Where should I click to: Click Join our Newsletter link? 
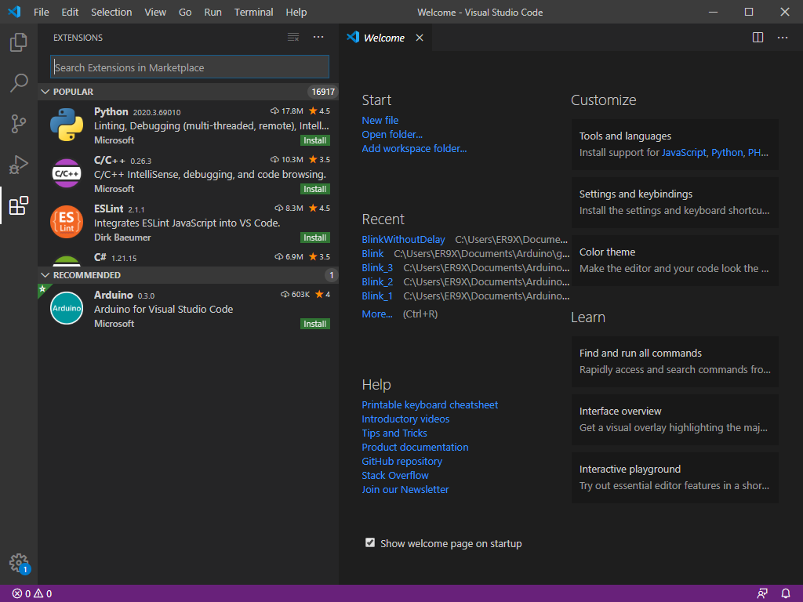pyautogui.click(x=405, y=489)
